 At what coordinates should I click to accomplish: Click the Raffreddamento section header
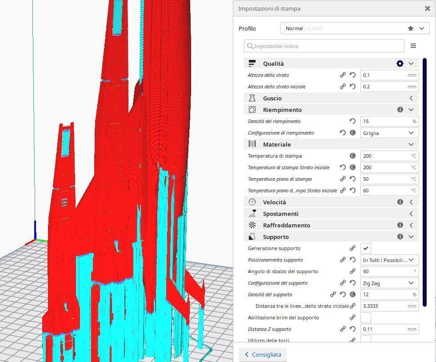coord(332,225)
